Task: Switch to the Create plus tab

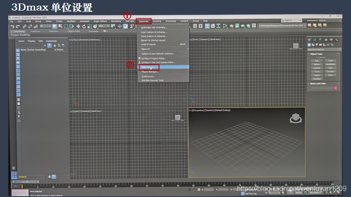Action: click(x=309, y=40)
